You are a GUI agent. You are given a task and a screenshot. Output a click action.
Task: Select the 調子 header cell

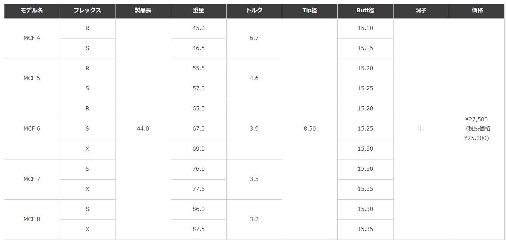click(421, 11)
